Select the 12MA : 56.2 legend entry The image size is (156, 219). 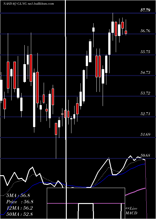20,208
